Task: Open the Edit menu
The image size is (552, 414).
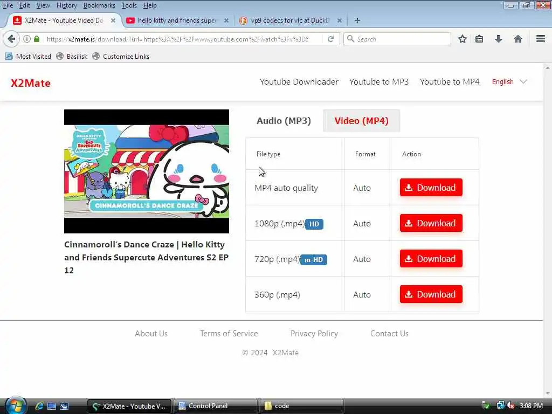Action: (x=24, y=5)
